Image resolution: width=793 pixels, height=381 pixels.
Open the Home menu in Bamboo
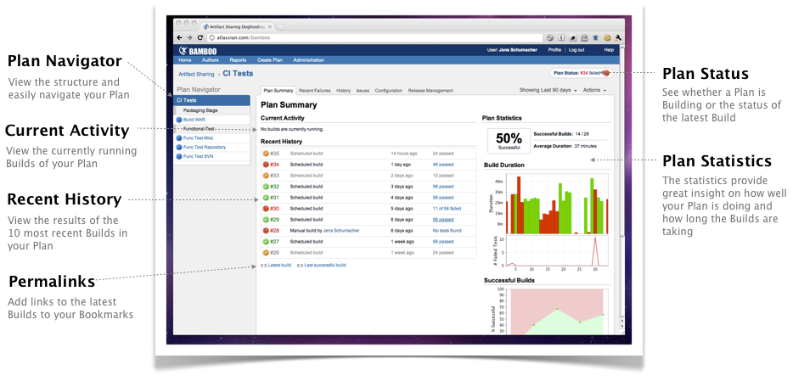[185, 60]
